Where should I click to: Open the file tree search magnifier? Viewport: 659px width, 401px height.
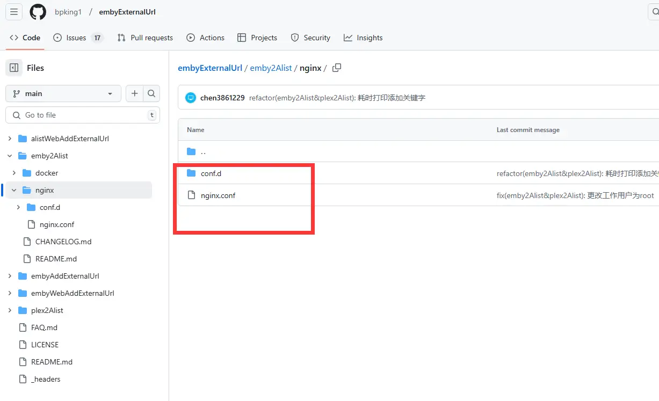pyautogui.click(x=151, y=93)
